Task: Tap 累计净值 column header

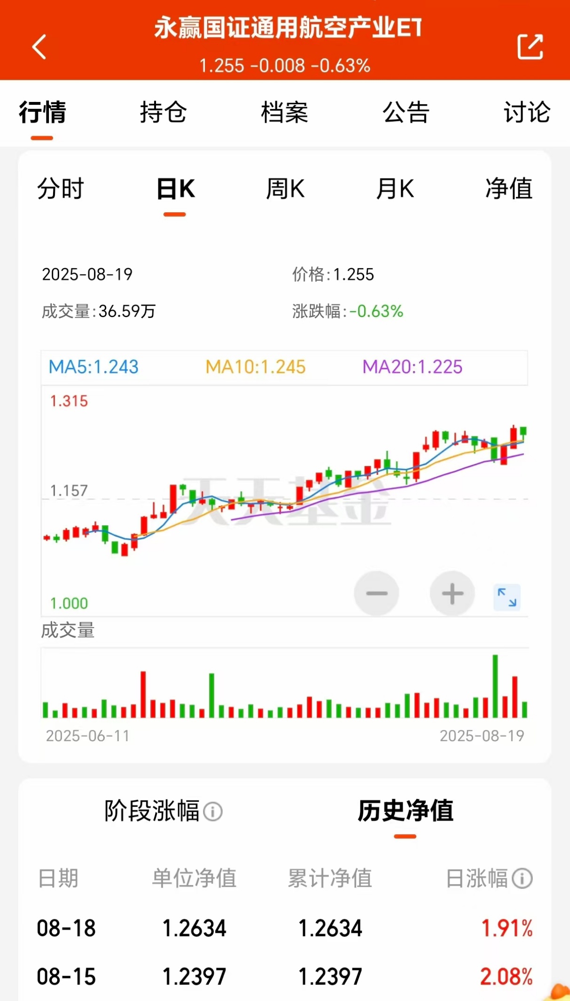Action: coord(330,878)
